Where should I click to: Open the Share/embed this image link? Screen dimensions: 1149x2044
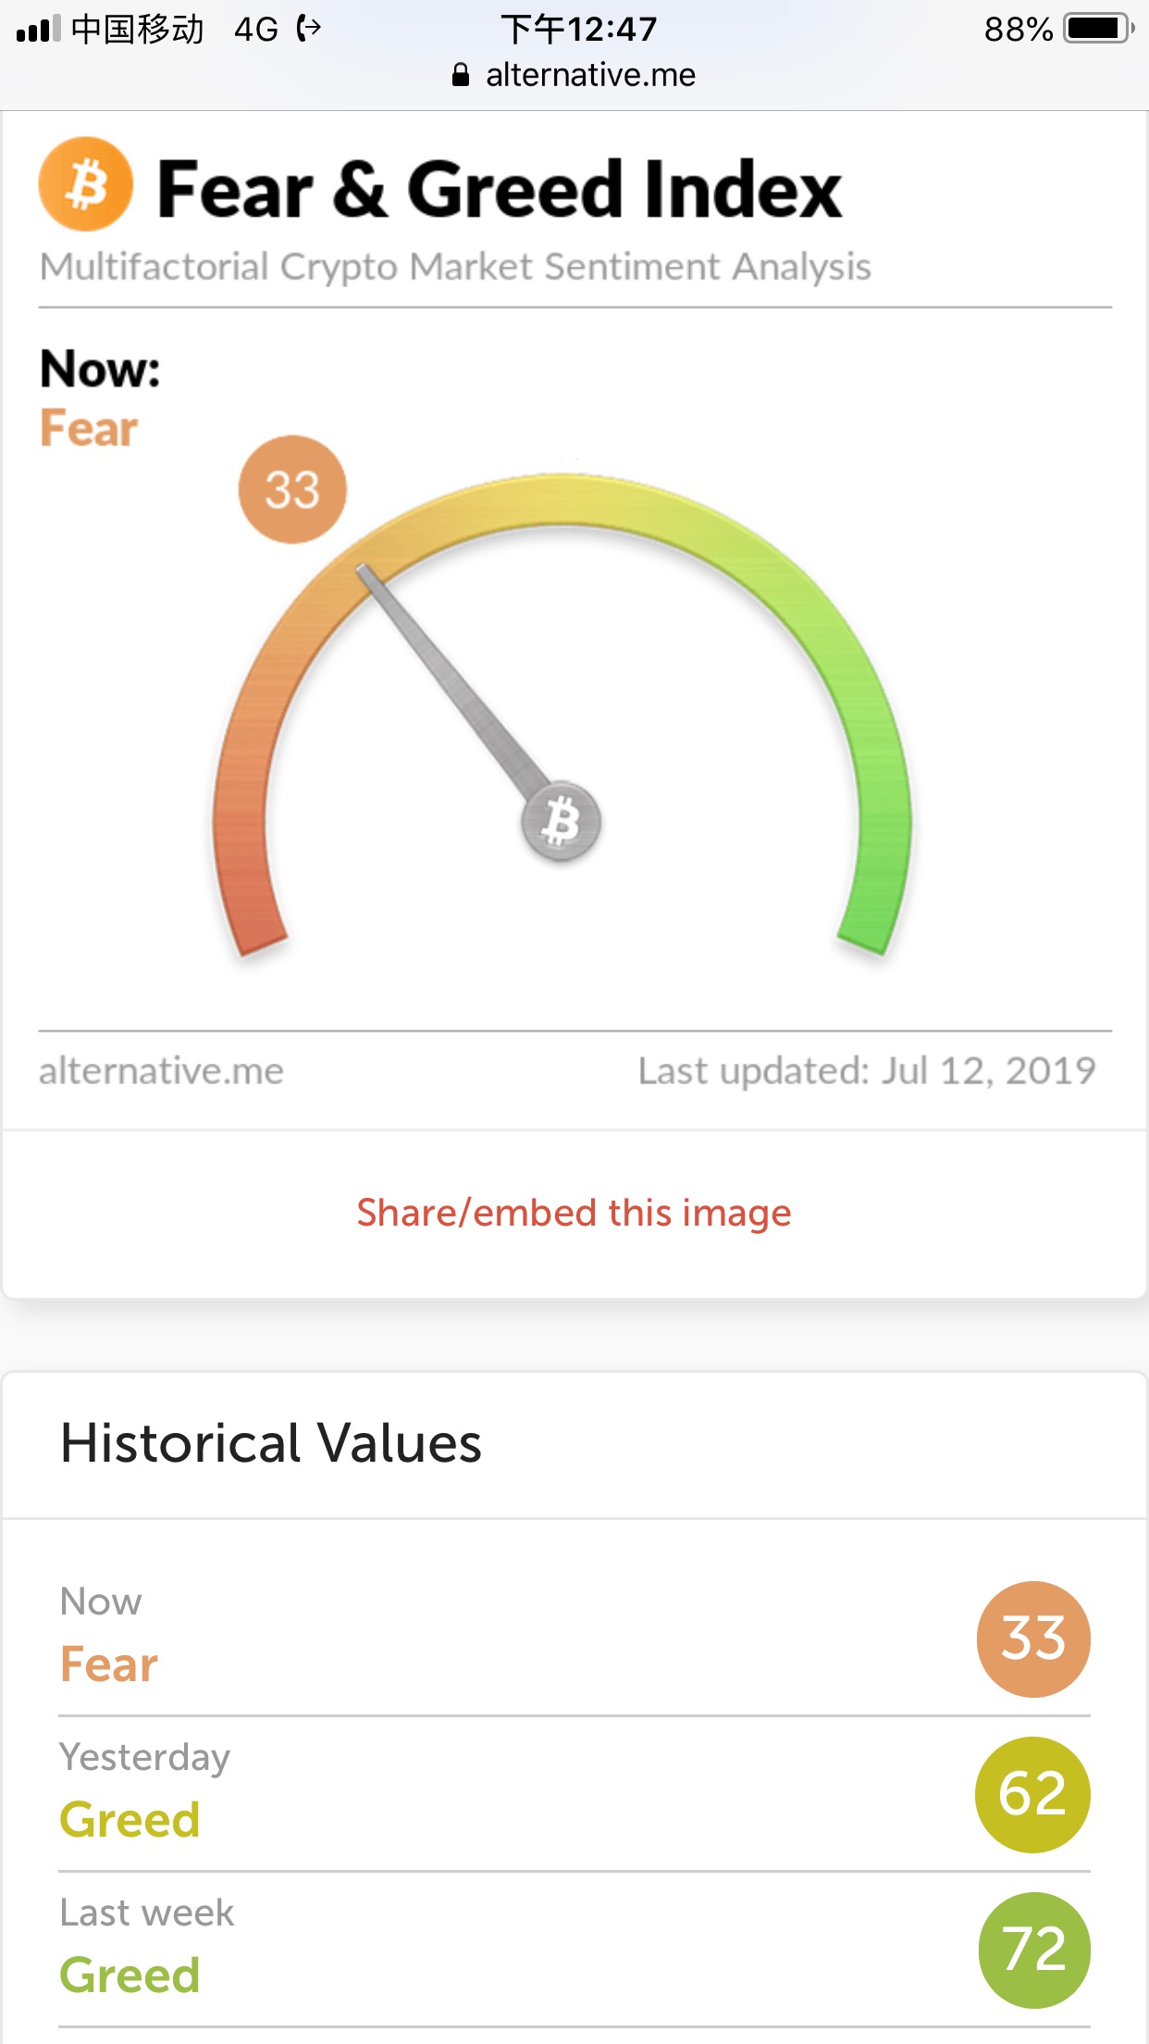pyautogui.click(x=574, y=1213)
